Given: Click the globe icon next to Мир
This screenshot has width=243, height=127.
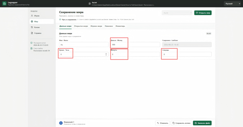Looking at the screenshot, I should (x=32, y=21).
